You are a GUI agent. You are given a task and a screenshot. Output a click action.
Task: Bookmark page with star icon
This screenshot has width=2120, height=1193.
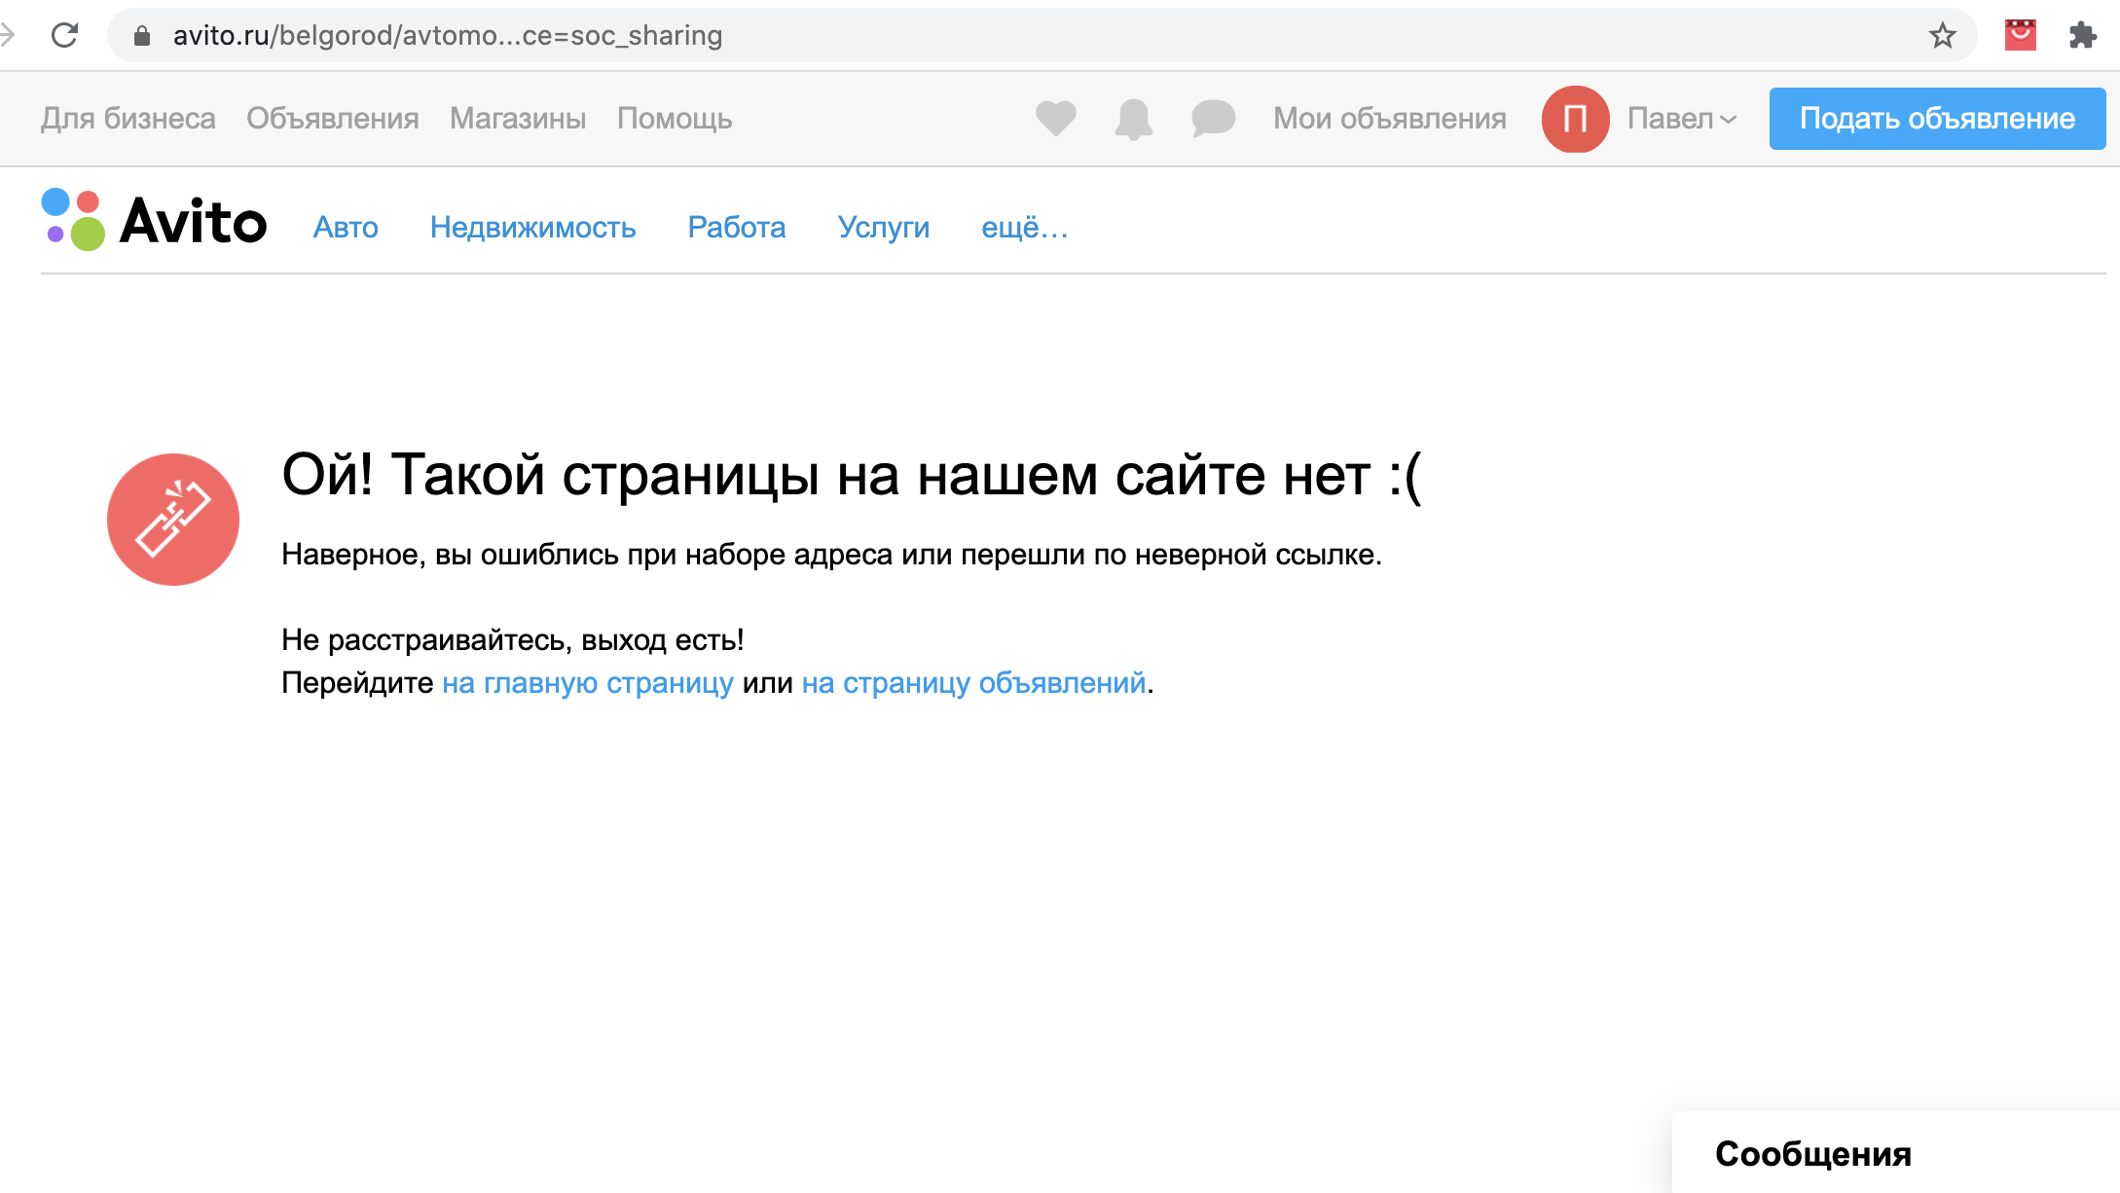tap(1942, 36)
